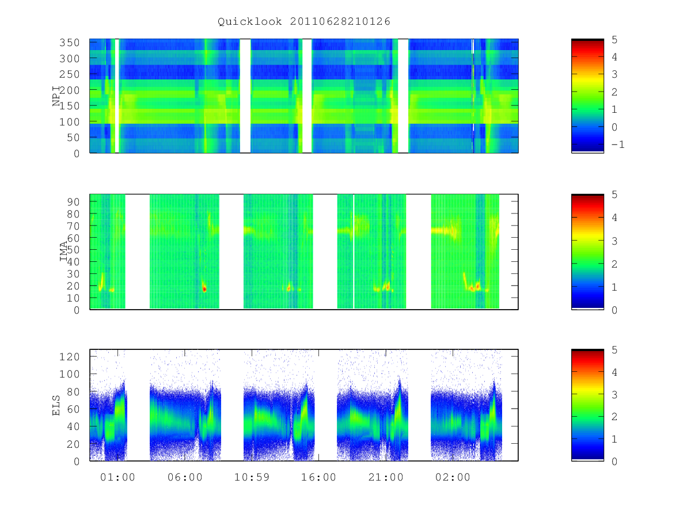Click the time axis label 06:00
Screen dimensions: 691x518
(x=185, y=477)
